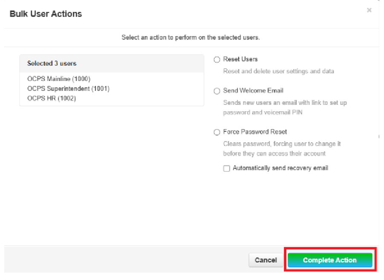
Task: Select the Reset Users radio button
Action: point(217,60)
